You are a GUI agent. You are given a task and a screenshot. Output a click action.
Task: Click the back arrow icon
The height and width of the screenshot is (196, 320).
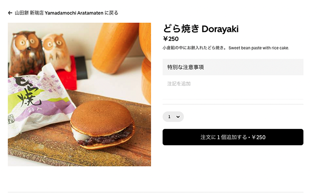coord(10,13)
